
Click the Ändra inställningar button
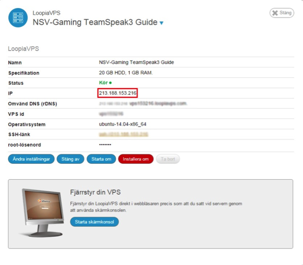click(31, 159)
